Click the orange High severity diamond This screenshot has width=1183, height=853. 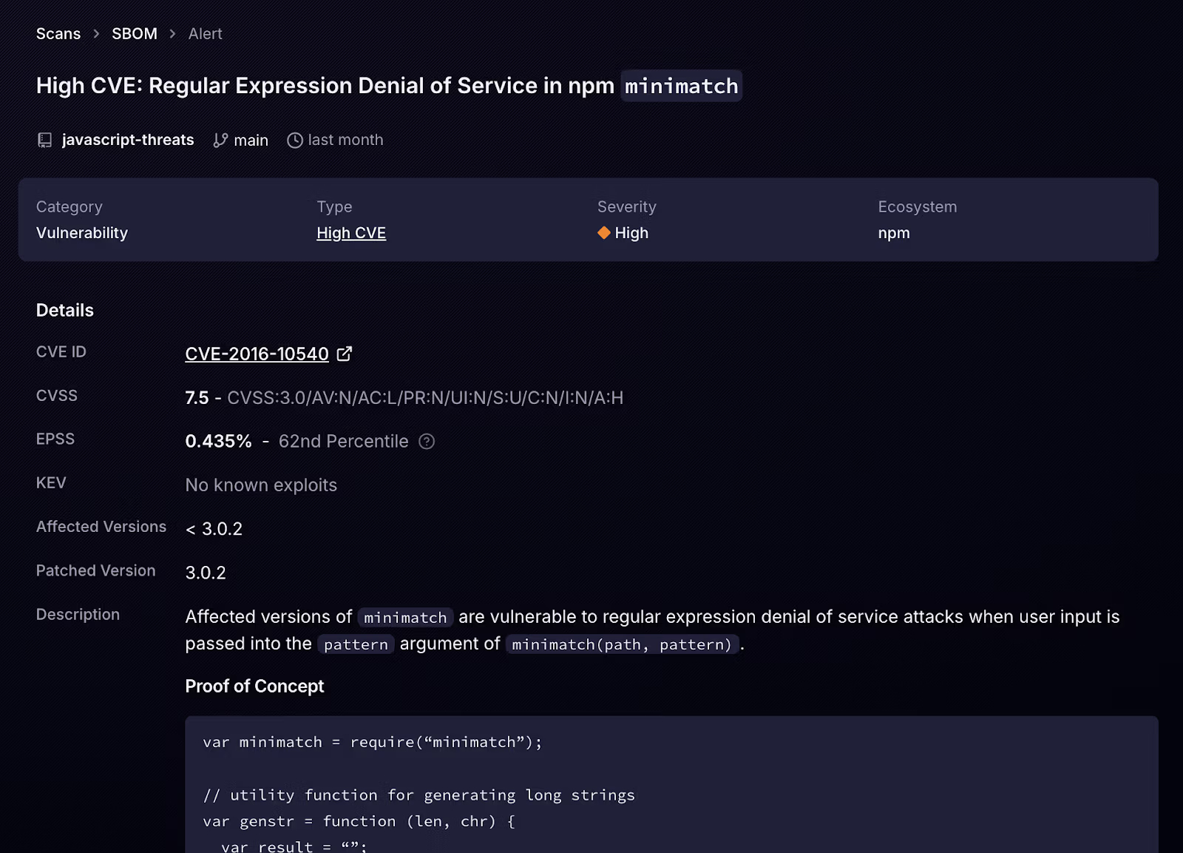(604, 233)
